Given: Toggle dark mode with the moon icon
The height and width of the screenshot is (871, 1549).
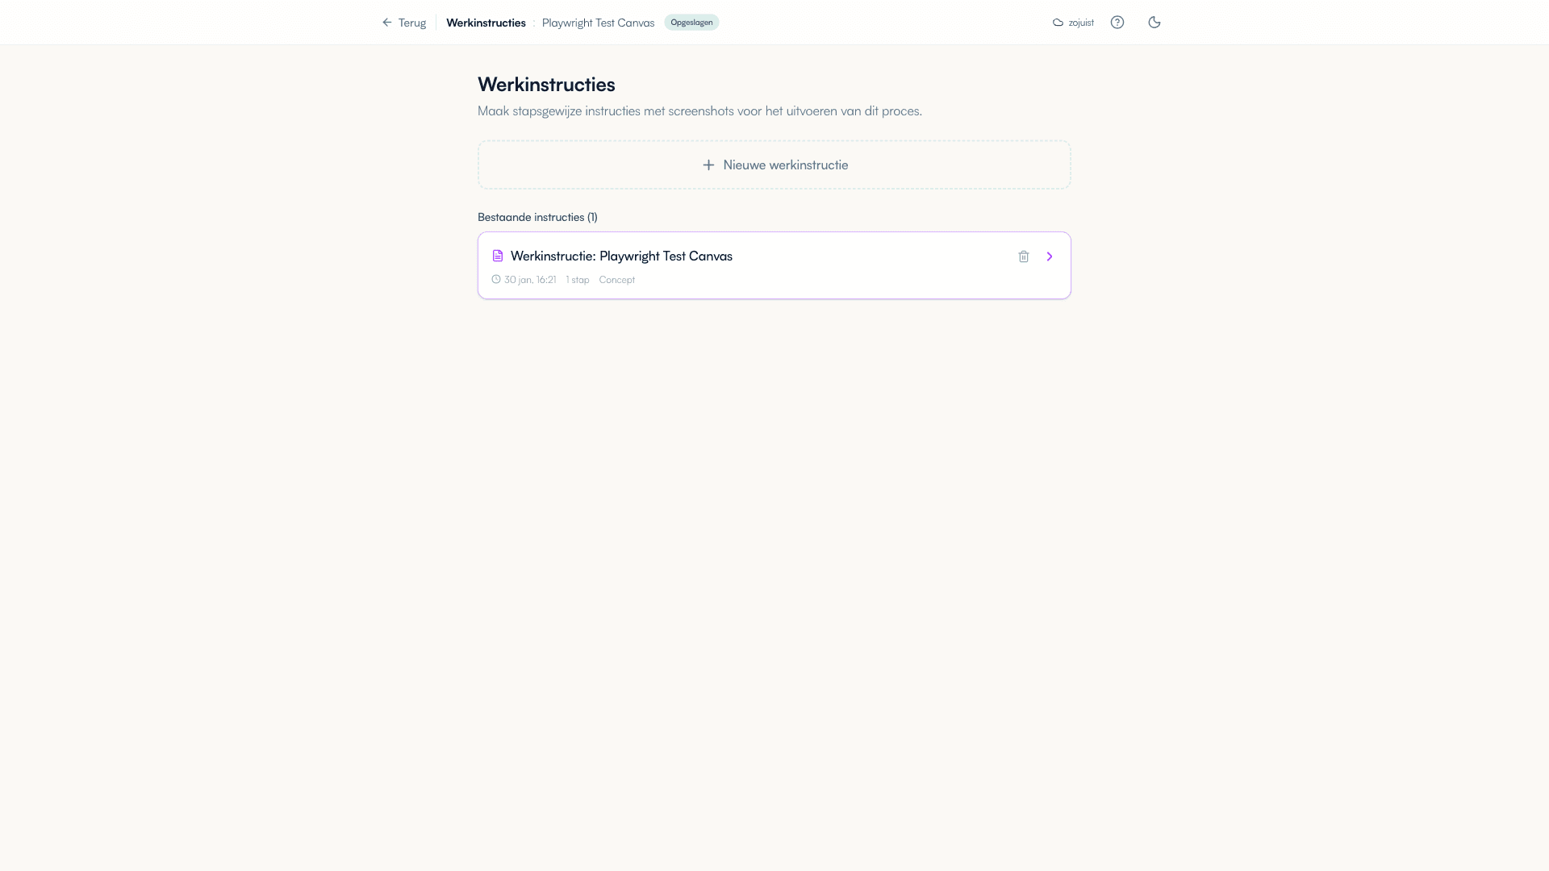Looking at the screenshot, I should point(1154,23).
